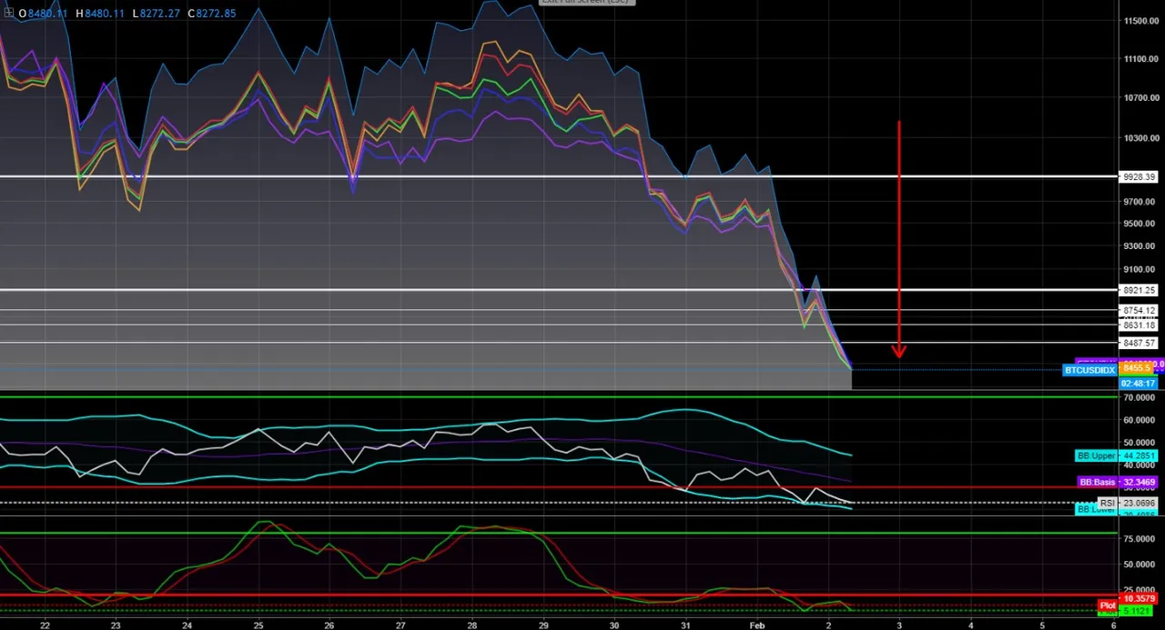1165x630 pixels.
Task: Expand the chart legend plus icon
Action: [9, 14]
